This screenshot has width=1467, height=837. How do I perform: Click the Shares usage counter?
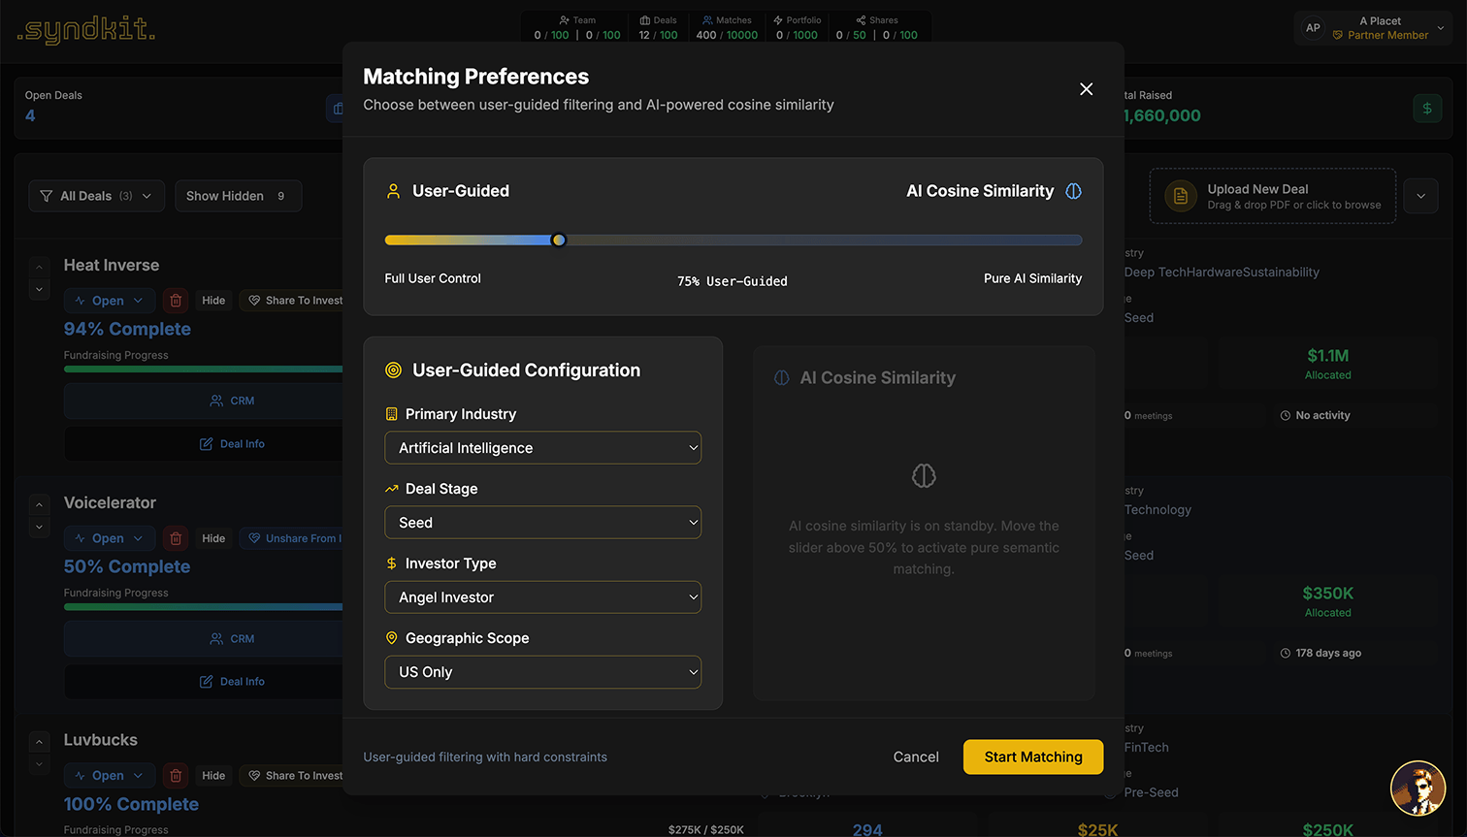pyautogui.click(x=877, y=28)
